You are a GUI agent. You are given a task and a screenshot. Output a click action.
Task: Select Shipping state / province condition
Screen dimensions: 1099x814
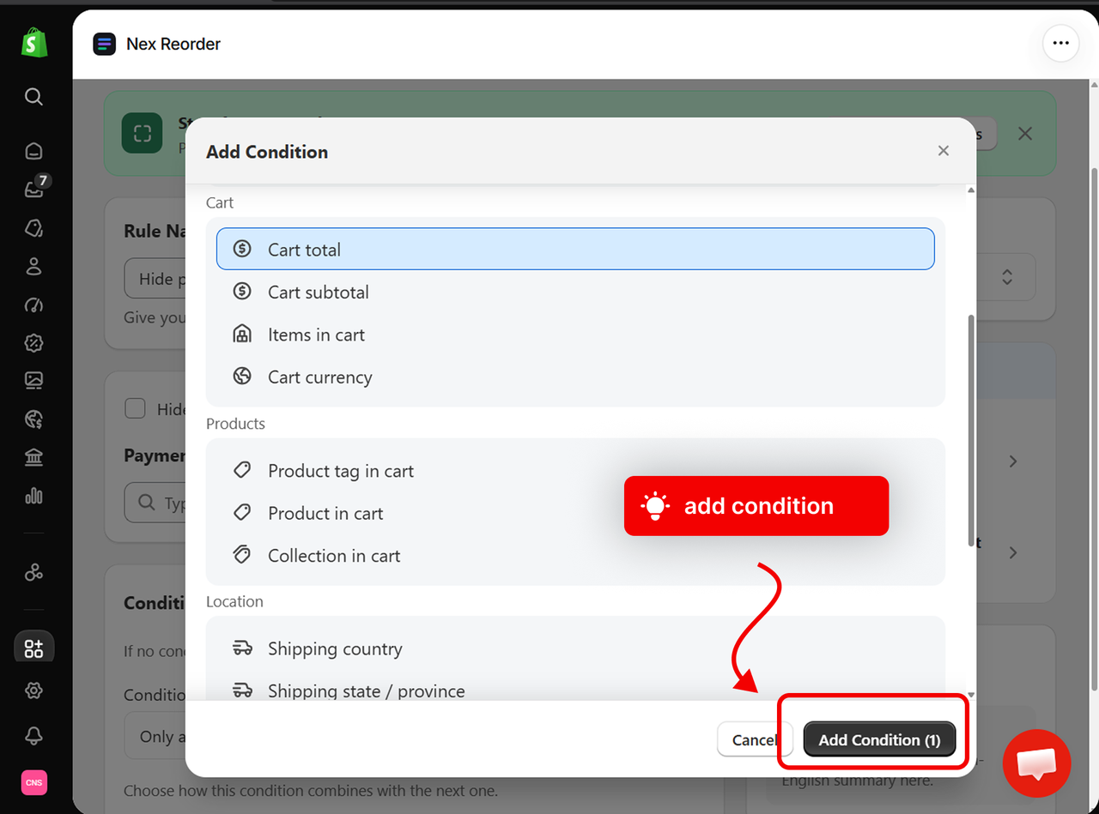click(575, 690)
